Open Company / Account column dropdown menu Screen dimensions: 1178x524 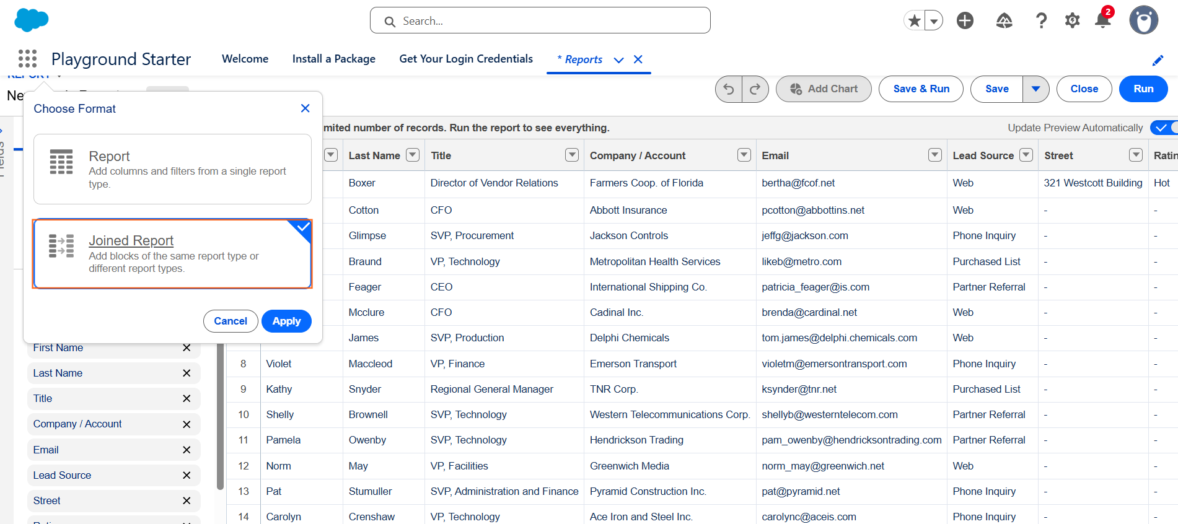pos(744,155)
